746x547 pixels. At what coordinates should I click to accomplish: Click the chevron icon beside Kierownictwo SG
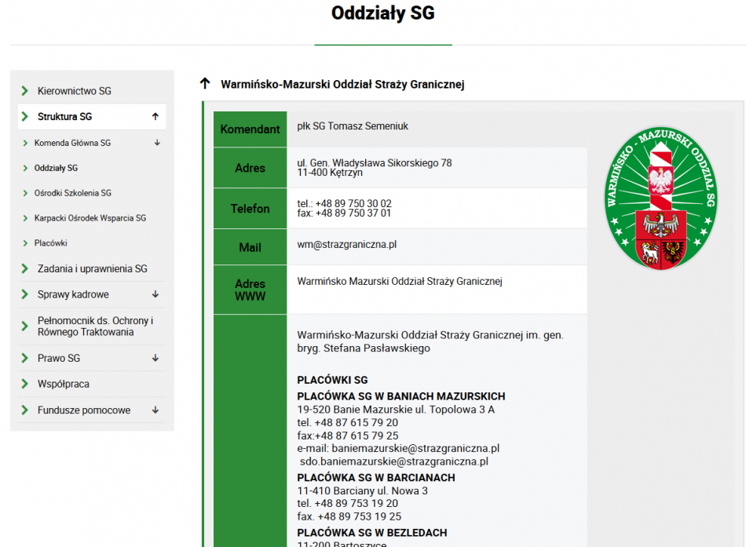25,91
